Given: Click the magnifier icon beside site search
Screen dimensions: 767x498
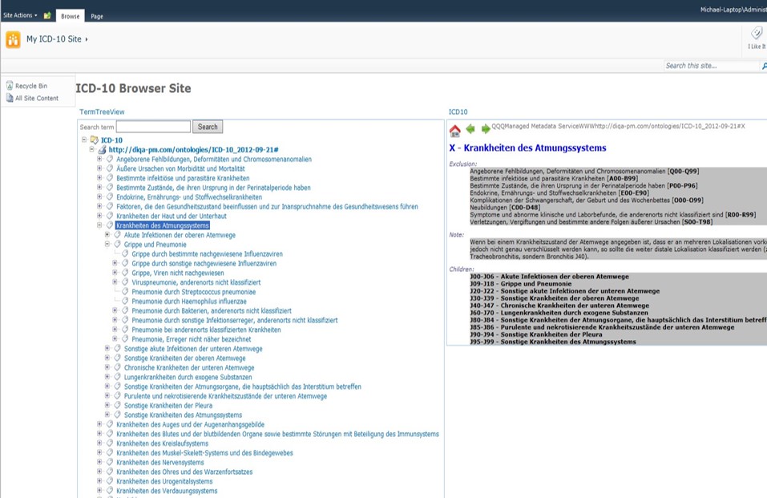Looking at the screenshot, I should [x=764, y=67].
